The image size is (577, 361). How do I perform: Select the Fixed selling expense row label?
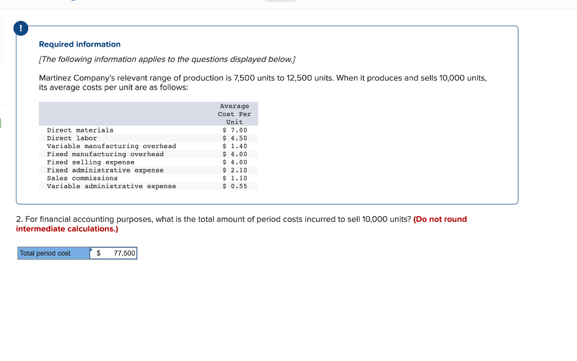91,163
